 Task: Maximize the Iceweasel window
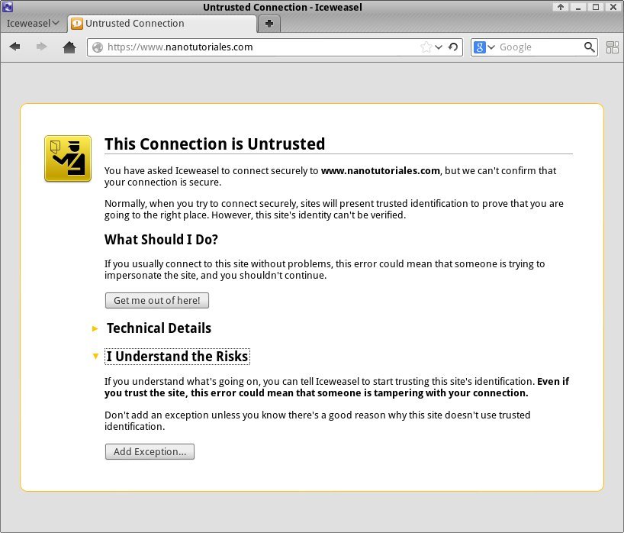596,7
